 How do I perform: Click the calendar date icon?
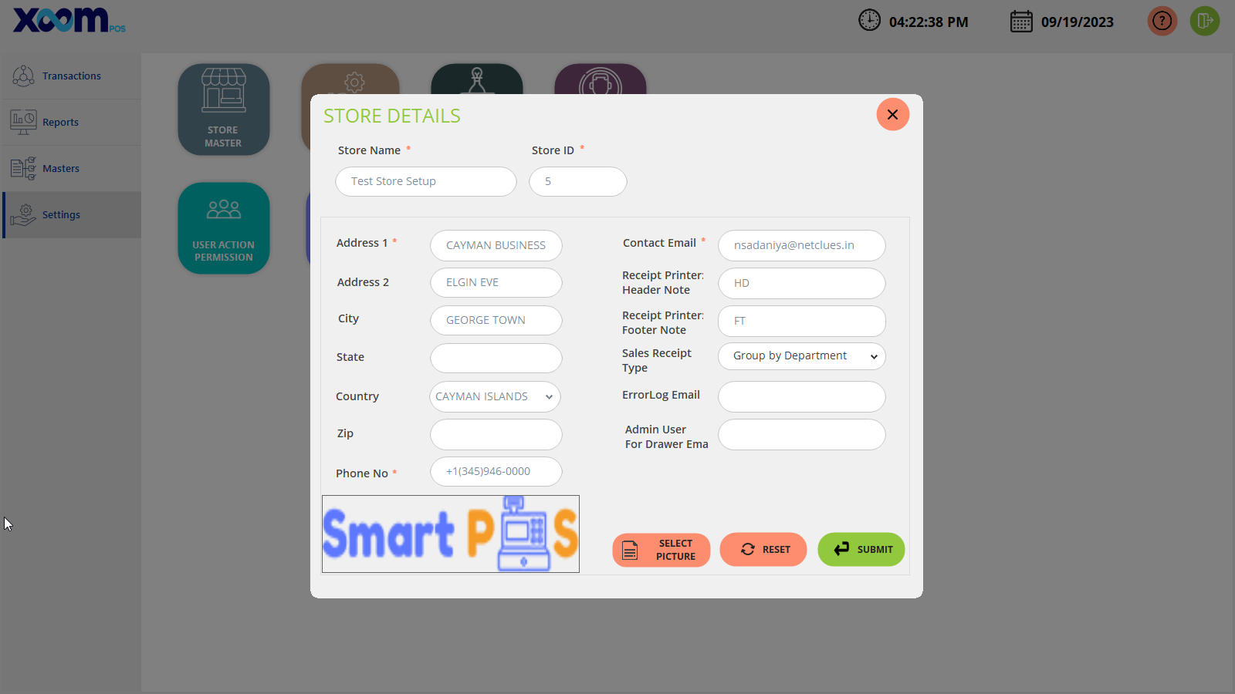pyautogui.click(x=1021, y=22)
